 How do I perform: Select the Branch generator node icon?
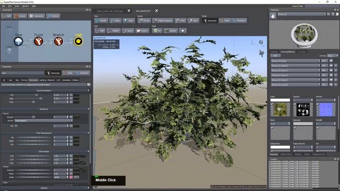point(58,41)
